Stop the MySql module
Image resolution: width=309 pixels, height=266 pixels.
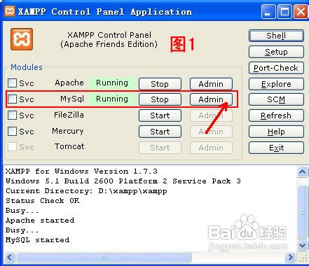160,99
